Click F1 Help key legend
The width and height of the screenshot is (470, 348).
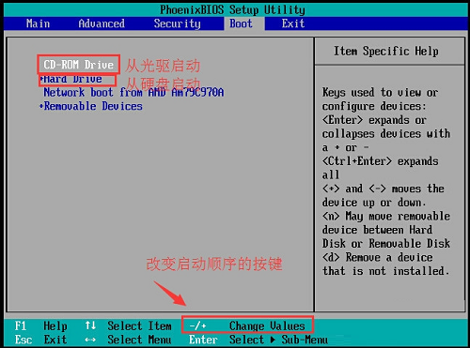point(40,326)
